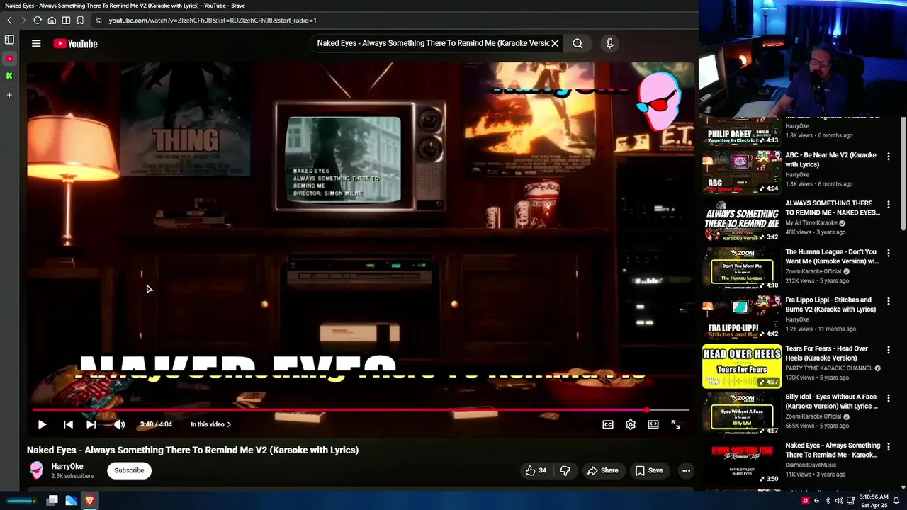This screenshot has width=907, height=510.
Task: Open the network tray icon
Action: click(851, 501)
